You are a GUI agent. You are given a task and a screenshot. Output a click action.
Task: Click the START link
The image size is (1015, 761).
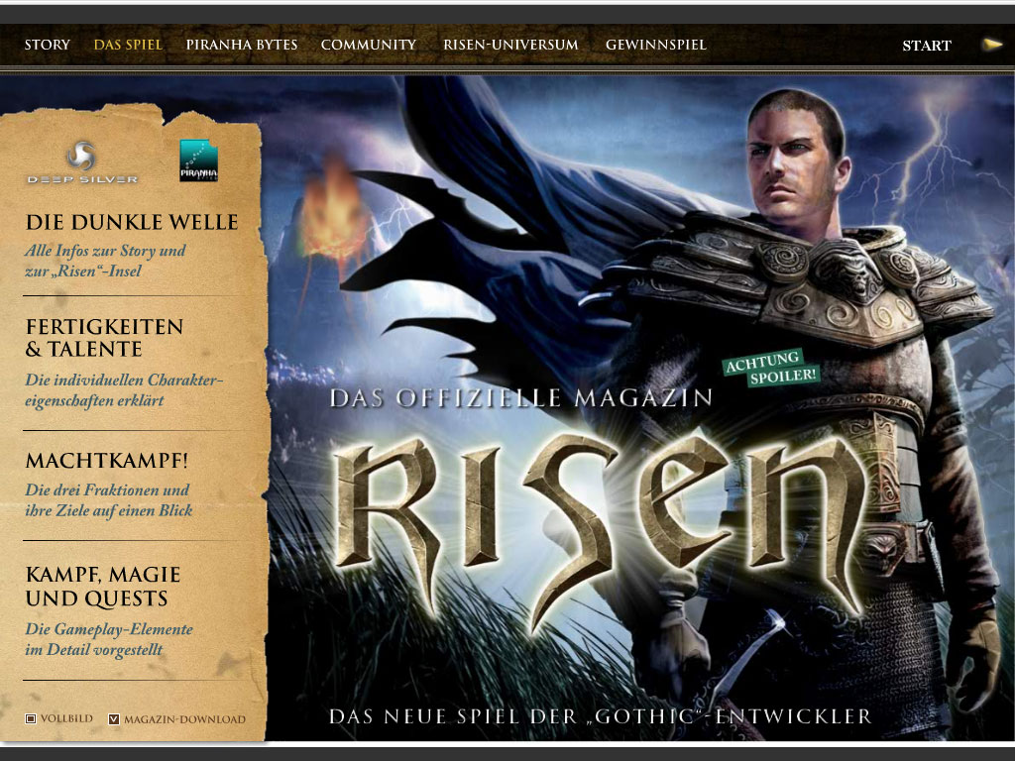[x=927, y=46]
